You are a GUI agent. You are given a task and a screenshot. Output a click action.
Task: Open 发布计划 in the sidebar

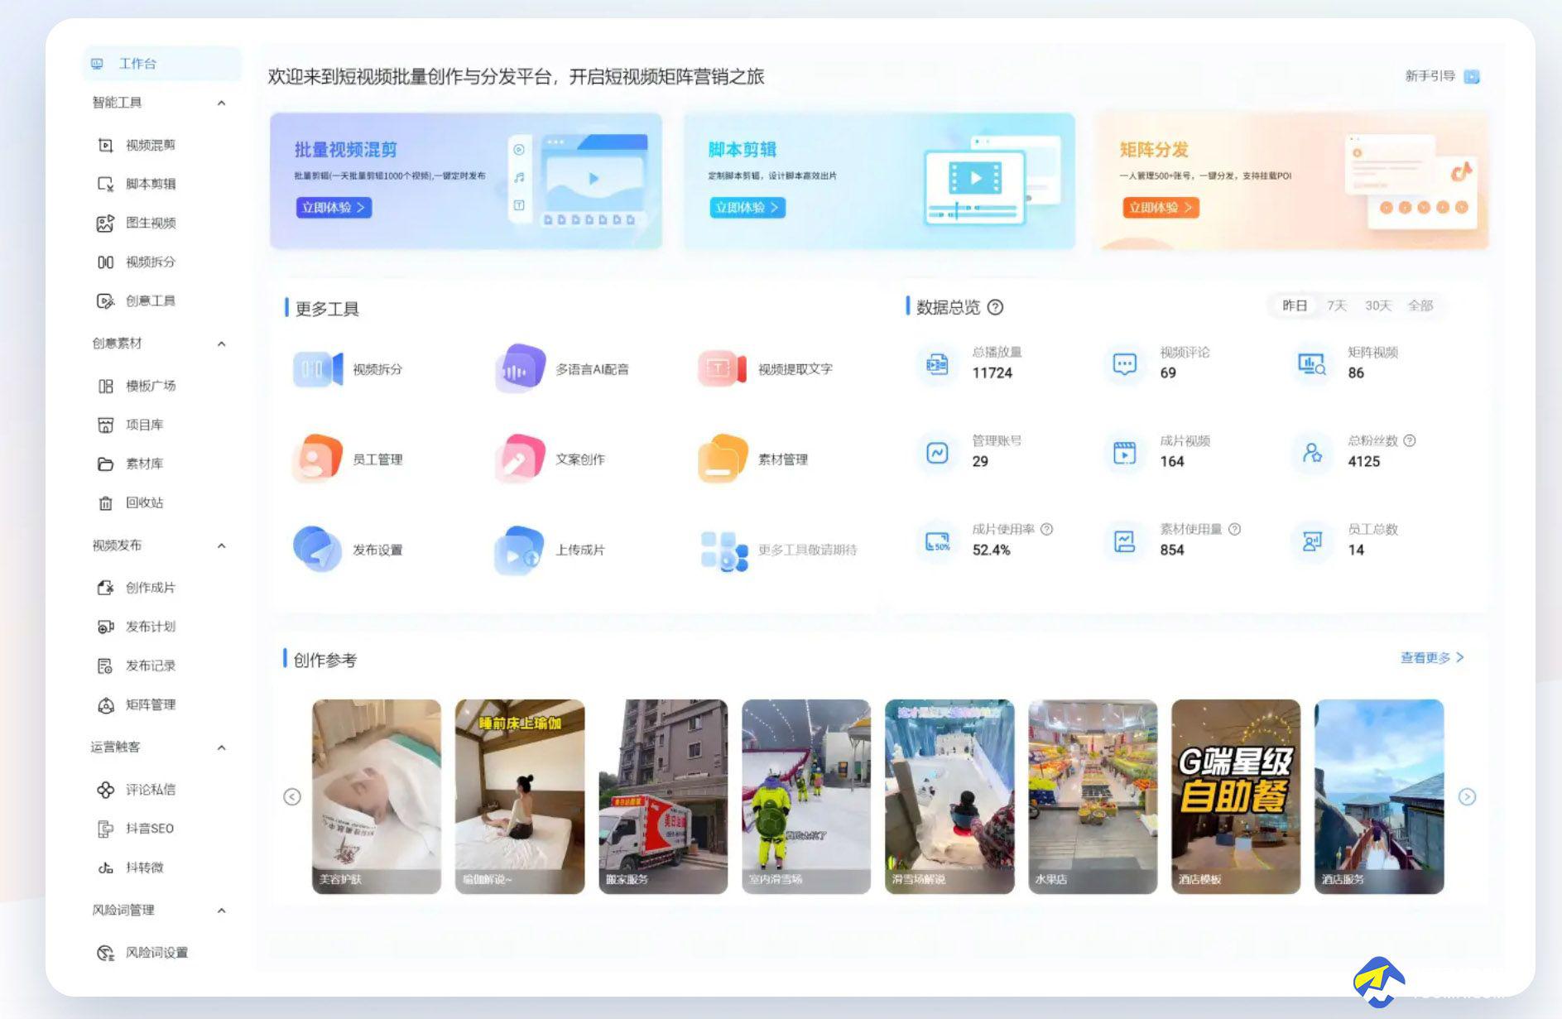(x=137, y=627)
